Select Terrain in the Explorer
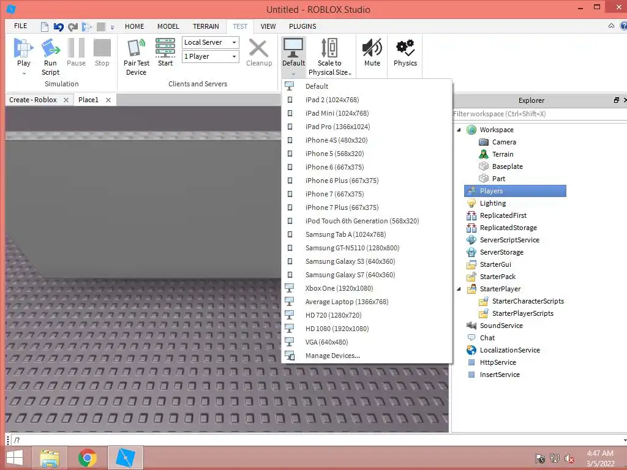The image size is (627, 470). pyautogui.click(x=503, y=154)
